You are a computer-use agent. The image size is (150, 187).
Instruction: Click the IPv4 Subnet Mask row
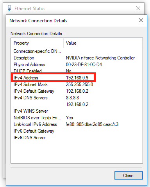pyautogui.click(x=77, y=85)
